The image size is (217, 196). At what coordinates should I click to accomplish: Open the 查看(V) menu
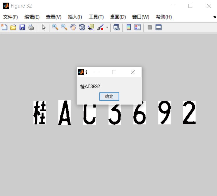click(x=54, y=17)
